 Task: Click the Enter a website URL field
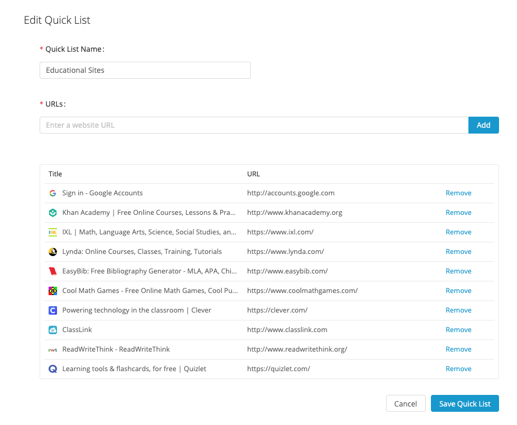(x=254, y=125)
